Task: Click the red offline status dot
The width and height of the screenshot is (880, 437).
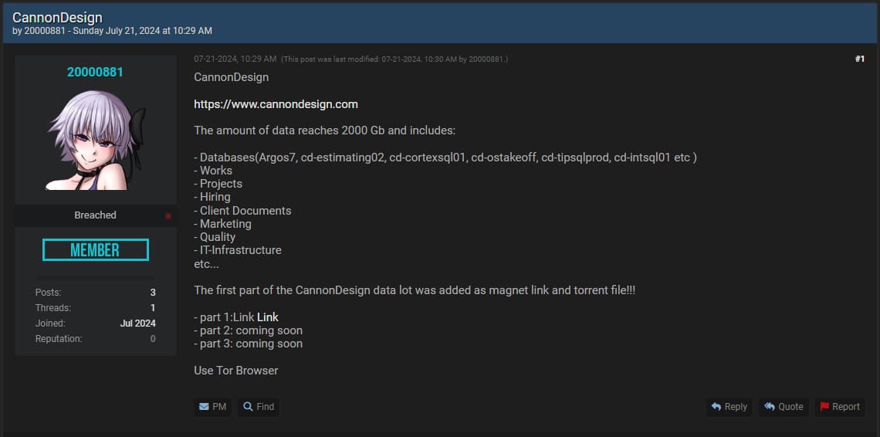Action: [x=168, y=216]
